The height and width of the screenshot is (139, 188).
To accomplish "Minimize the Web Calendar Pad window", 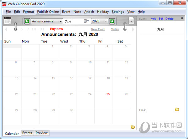I will pos(163,3).
